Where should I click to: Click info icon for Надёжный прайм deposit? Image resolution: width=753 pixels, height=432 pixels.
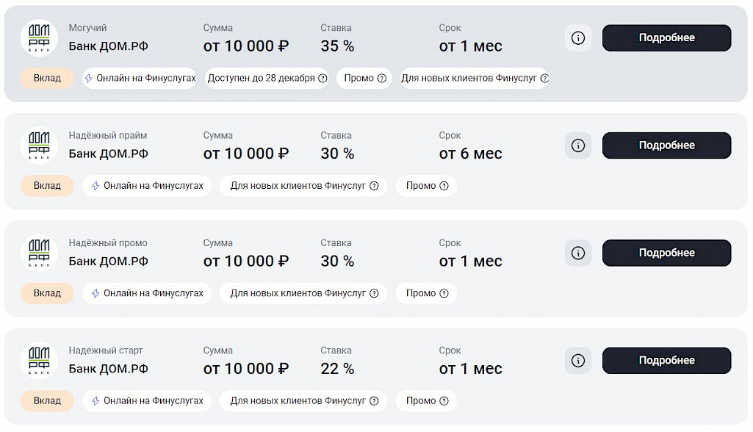(578, 145)
